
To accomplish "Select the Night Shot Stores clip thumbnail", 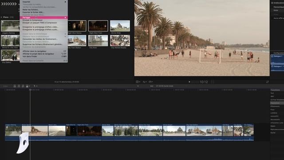I will tap(77, 26).
